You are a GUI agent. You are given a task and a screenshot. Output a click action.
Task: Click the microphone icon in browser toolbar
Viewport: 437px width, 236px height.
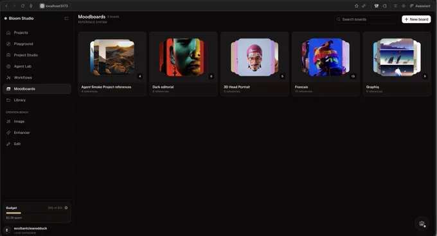tap(31, 6)
